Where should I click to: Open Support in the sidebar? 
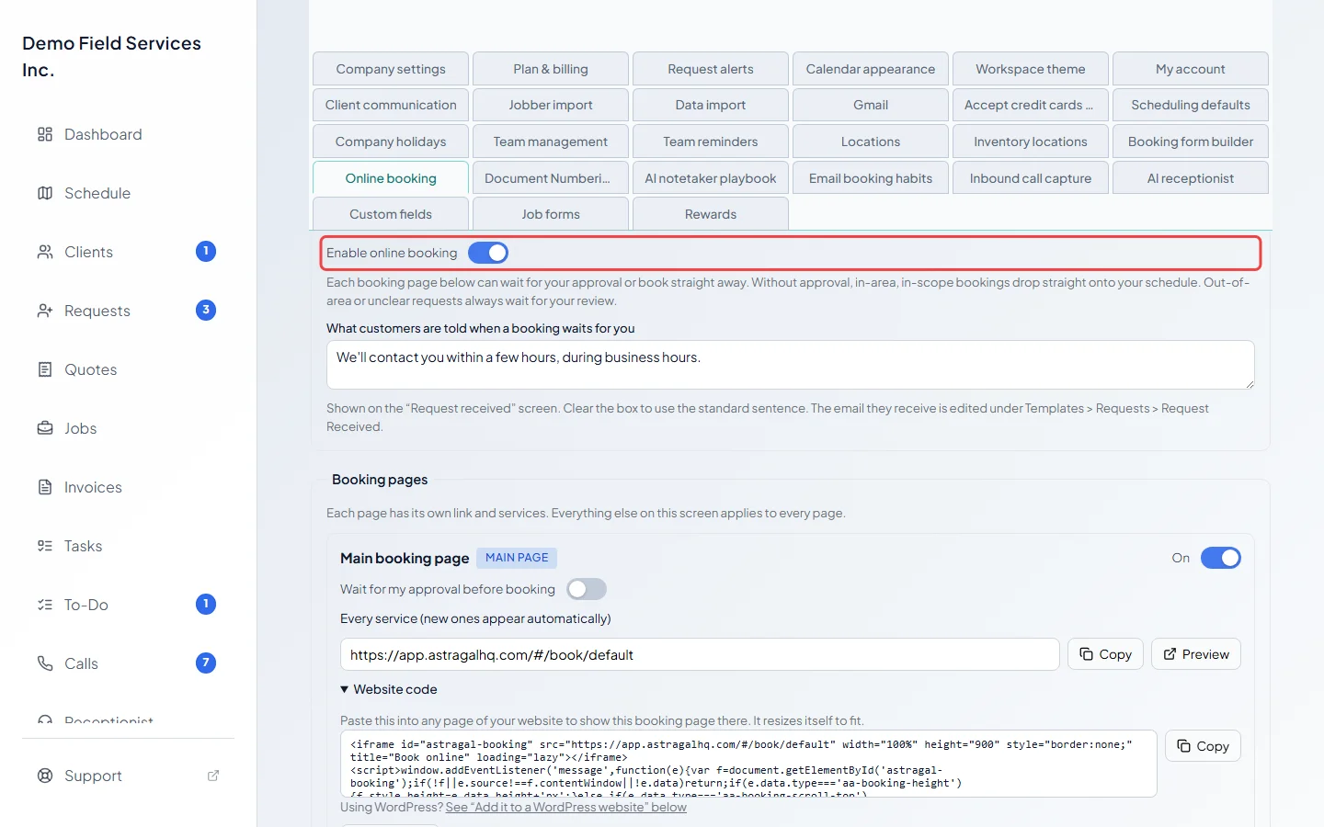point(128,776)
